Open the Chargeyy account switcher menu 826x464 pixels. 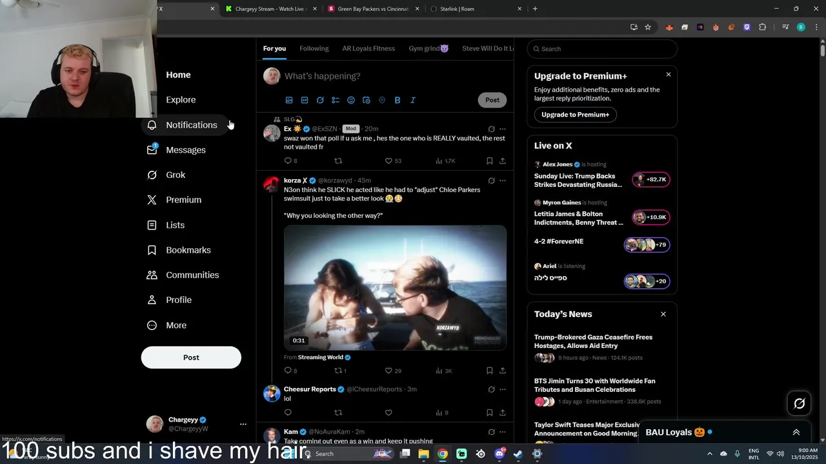click(x=196, y=424)
